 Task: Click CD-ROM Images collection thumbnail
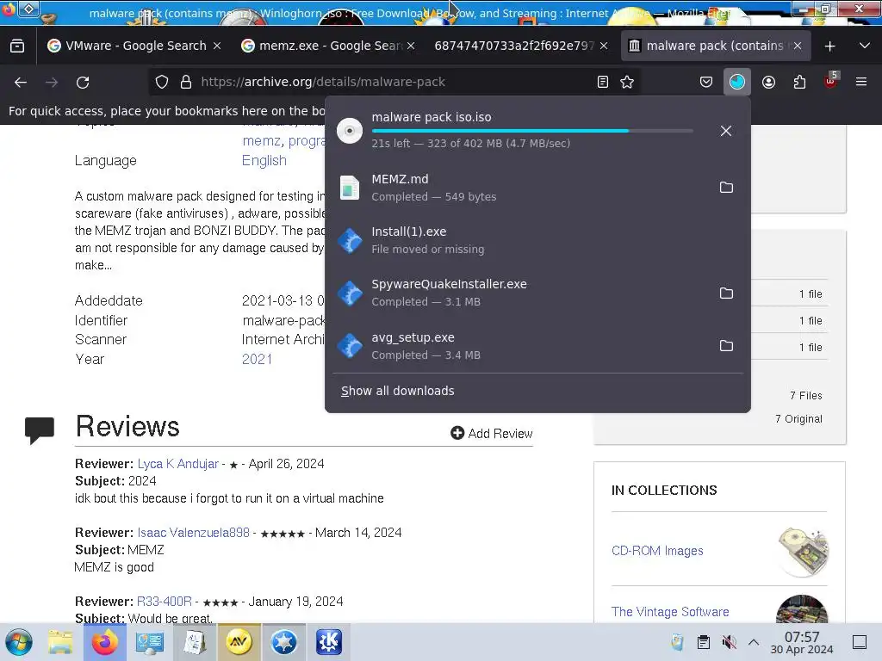(x=803, y=552)
